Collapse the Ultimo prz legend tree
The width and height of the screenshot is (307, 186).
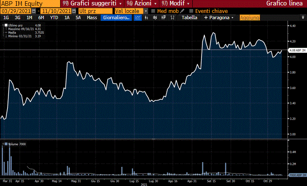click(3, 26)
